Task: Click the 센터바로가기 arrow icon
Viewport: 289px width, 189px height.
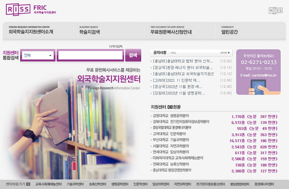Action: coord(28,184)
